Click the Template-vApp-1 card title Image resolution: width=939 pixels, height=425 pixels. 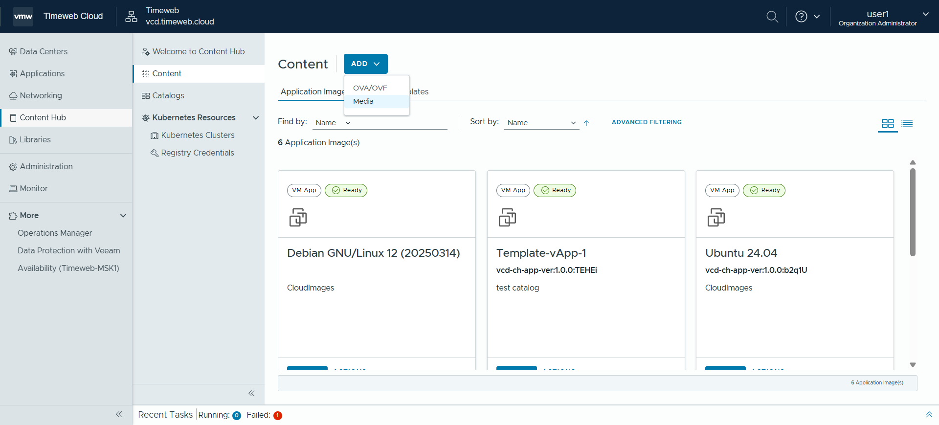(541, 253)
